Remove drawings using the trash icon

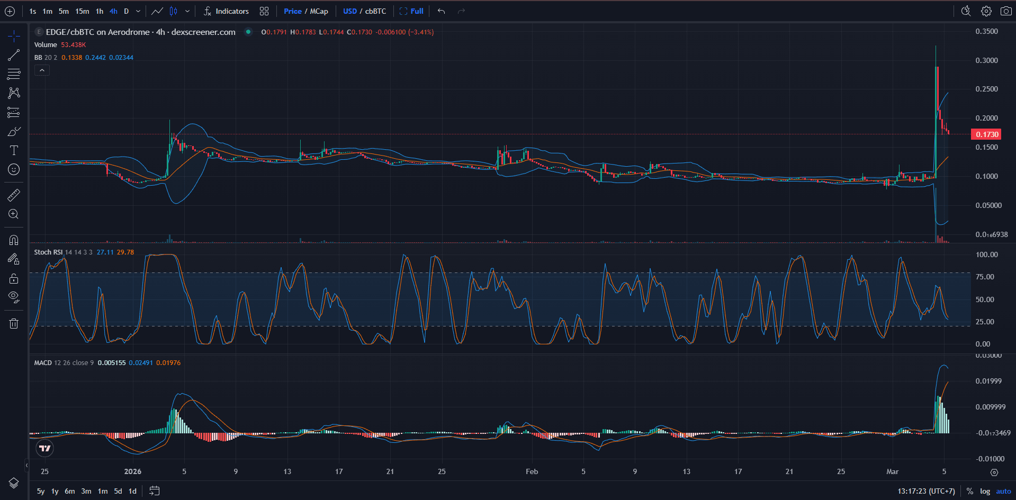pos(13,323)
